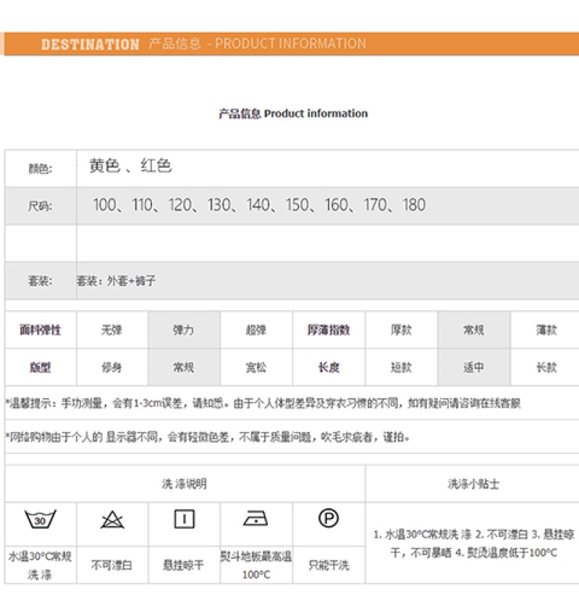Click the orange DESTINATION header banner
This screenshot has height=595, width=579.
289,43
